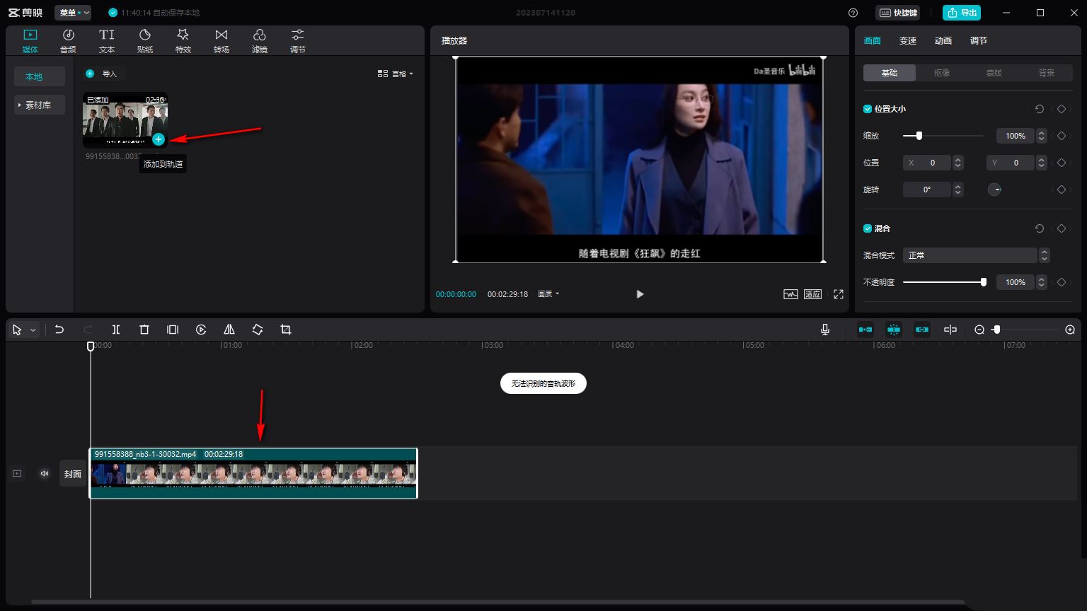Select the 蒙版 mask sub-tab
This screenshot has width=1087, height=611.
[x=994, y=73]
